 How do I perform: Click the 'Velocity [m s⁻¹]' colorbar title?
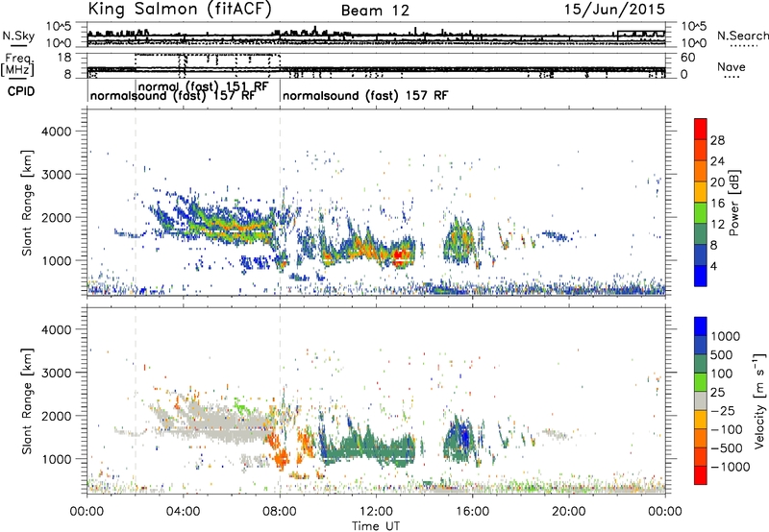coord(759,400)
